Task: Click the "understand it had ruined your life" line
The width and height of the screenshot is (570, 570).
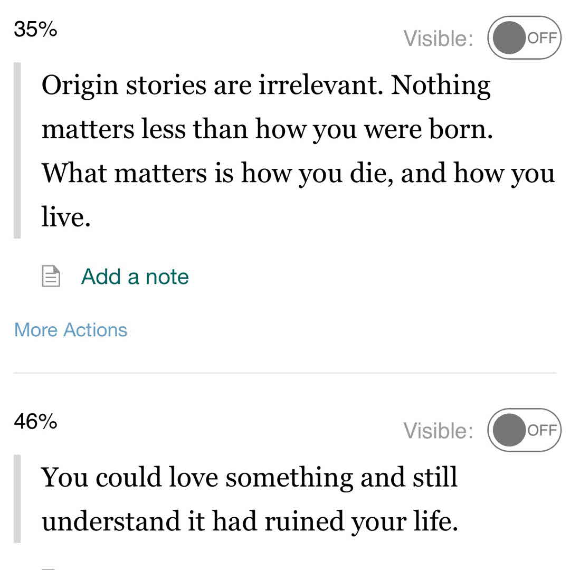Action: 249,521
